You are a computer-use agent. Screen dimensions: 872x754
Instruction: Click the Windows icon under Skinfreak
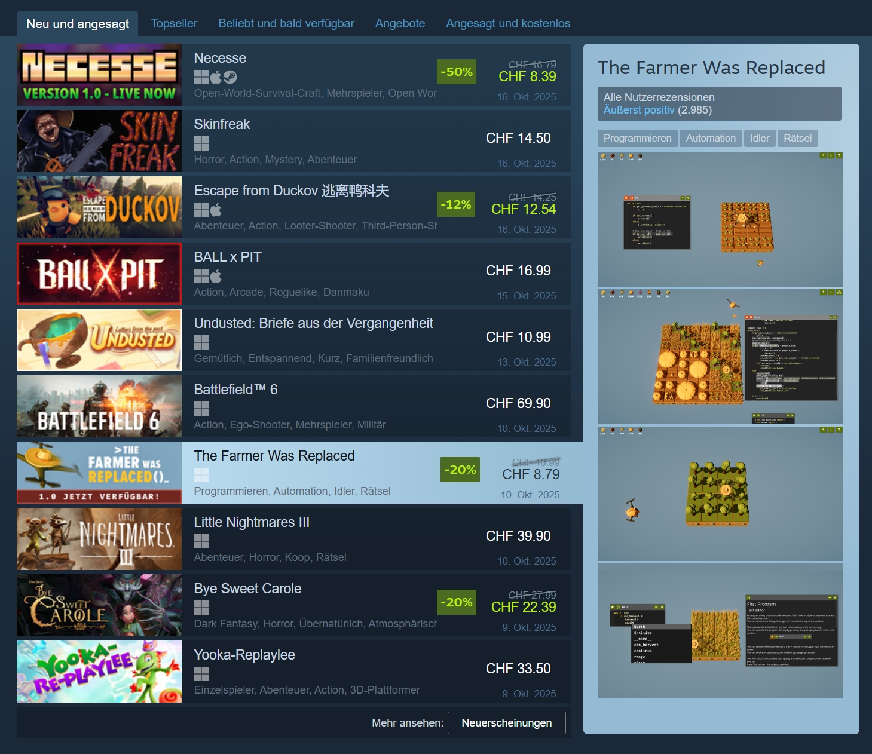coord(201,143)
